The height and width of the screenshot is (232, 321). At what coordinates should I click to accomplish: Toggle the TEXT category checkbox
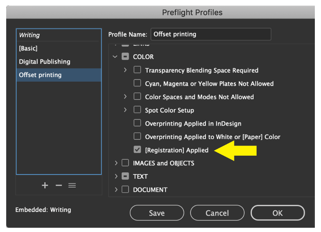pos(125,176)
